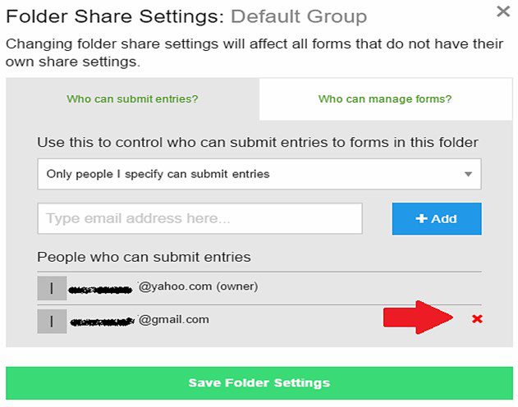Click the '(owner)' label next to yahoo.com
Screen dimensions: 518x407
(x=237, y=286)
